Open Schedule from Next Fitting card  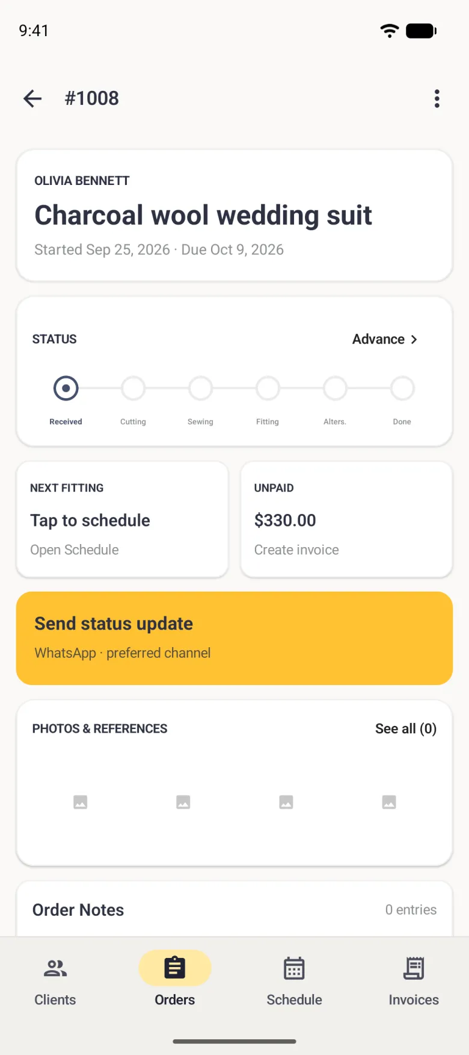tap(75, 549)
